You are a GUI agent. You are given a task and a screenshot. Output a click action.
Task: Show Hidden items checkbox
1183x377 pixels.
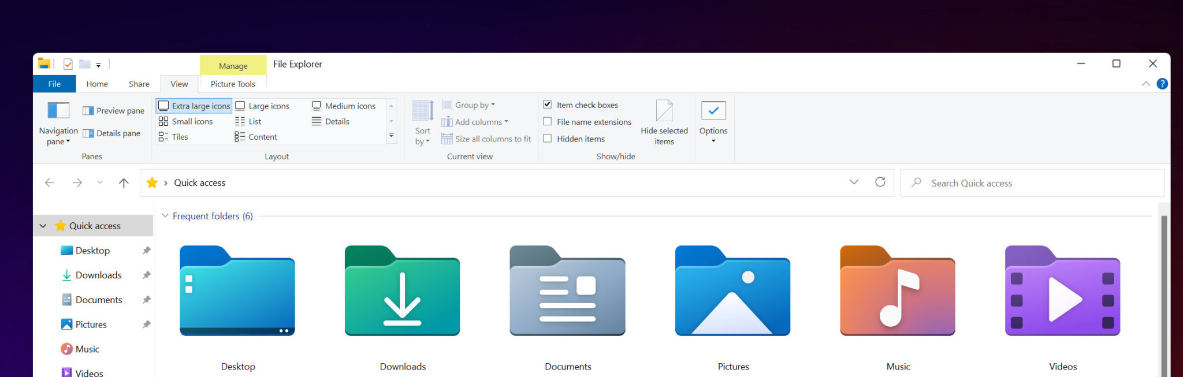coord(548,139)
